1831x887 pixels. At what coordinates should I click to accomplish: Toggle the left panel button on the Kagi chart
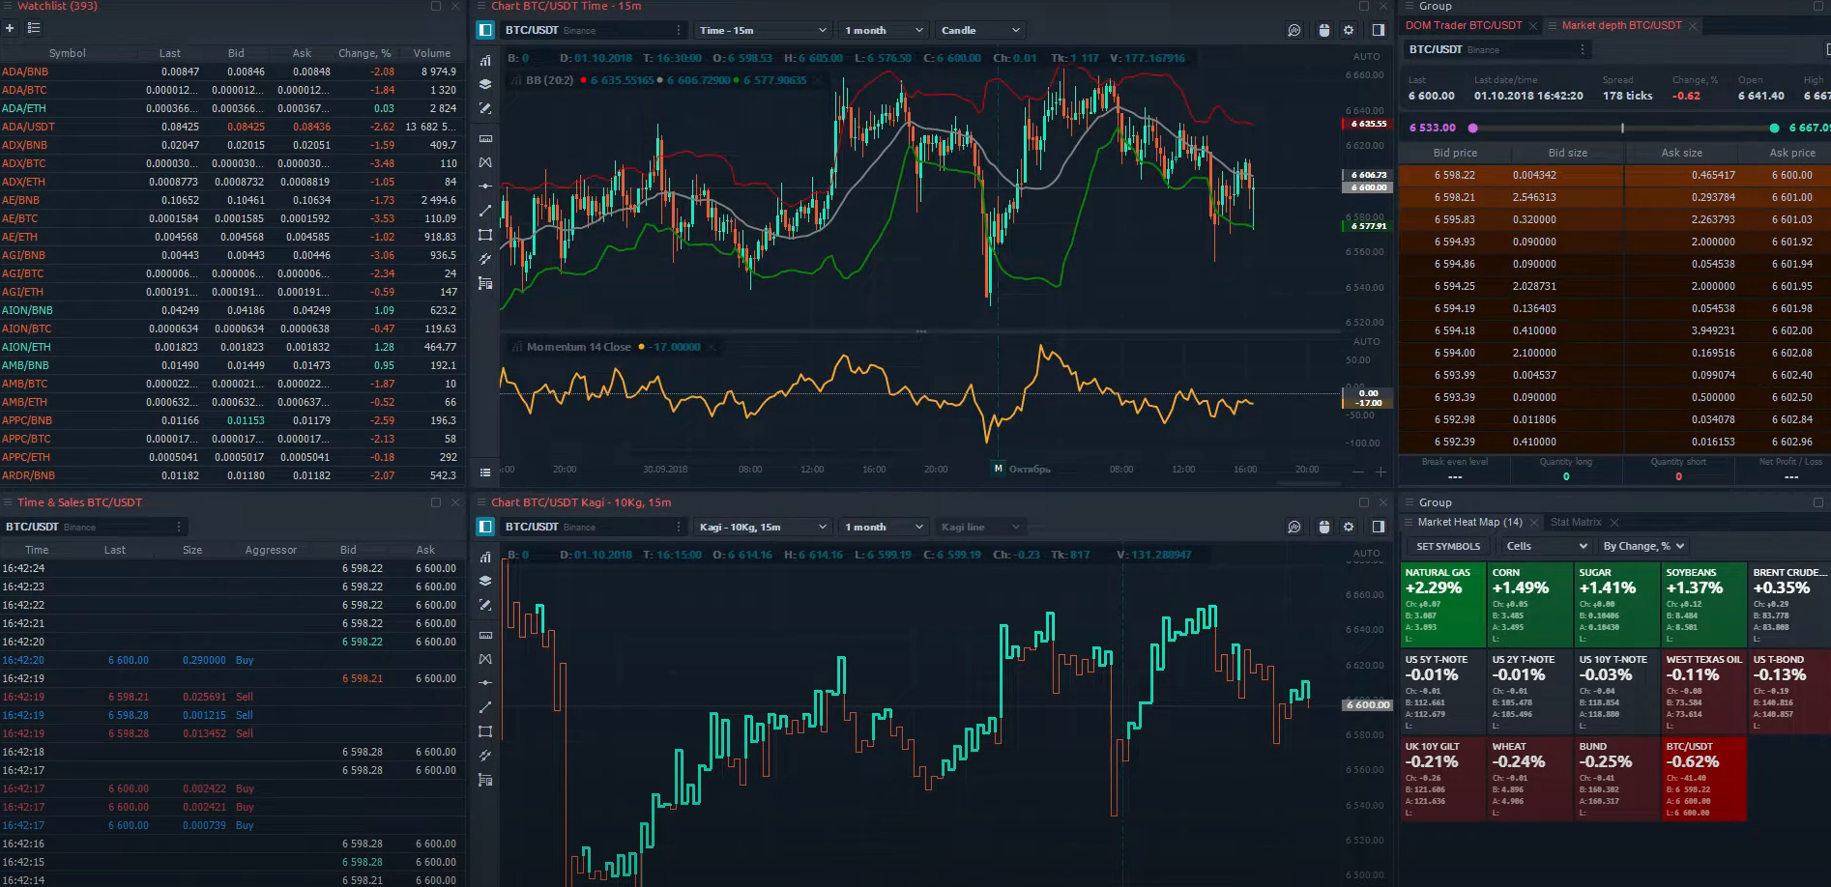tap(485, 527)
